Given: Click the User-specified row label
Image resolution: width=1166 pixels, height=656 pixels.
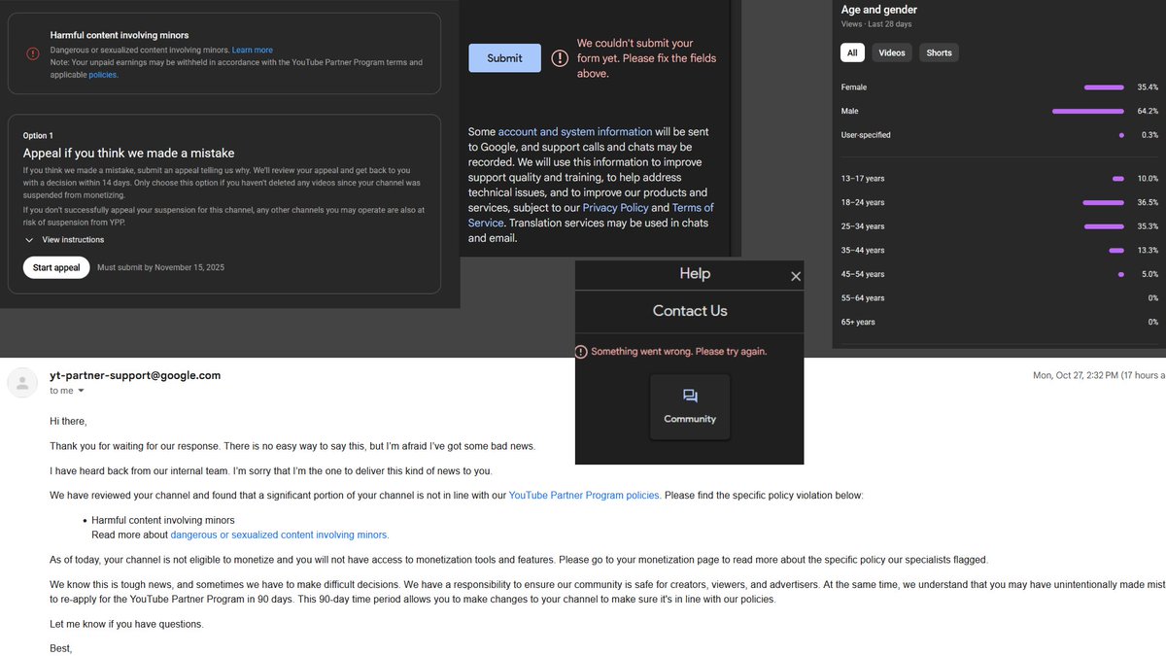Looking at the screenshot, I should click(x=866, y=135).
